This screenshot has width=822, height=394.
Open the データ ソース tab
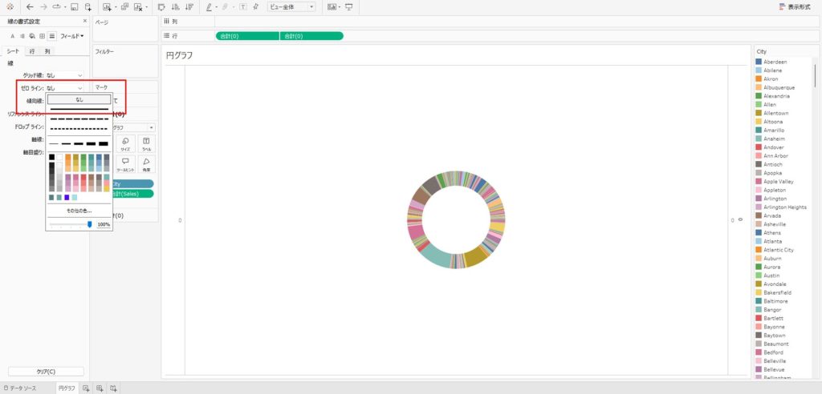click(x=20, y=388)
